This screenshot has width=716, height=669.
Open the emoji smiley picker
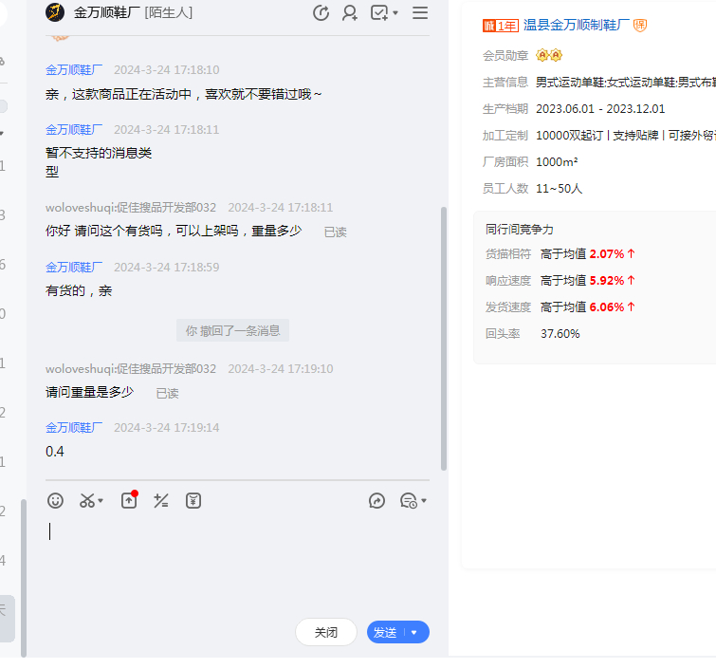coord(55,501)
